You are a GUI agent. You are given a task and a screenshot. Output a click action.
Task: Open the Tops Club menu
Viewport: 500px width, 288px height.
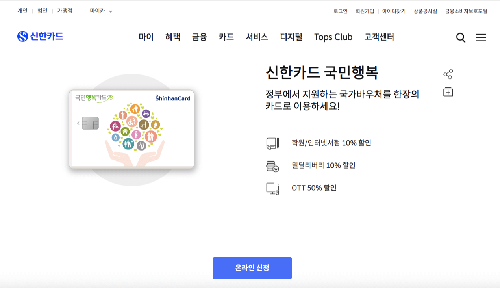(333, 37)
